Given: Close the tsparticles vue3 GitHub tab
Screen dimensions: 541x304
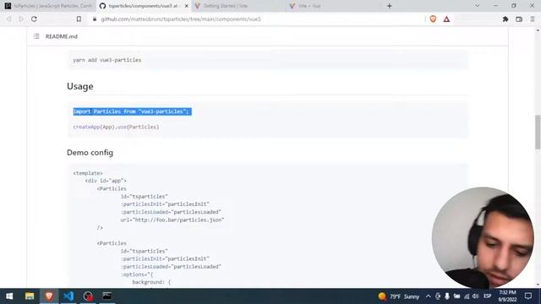Looking at the screenshot, I should coord(186,6).
